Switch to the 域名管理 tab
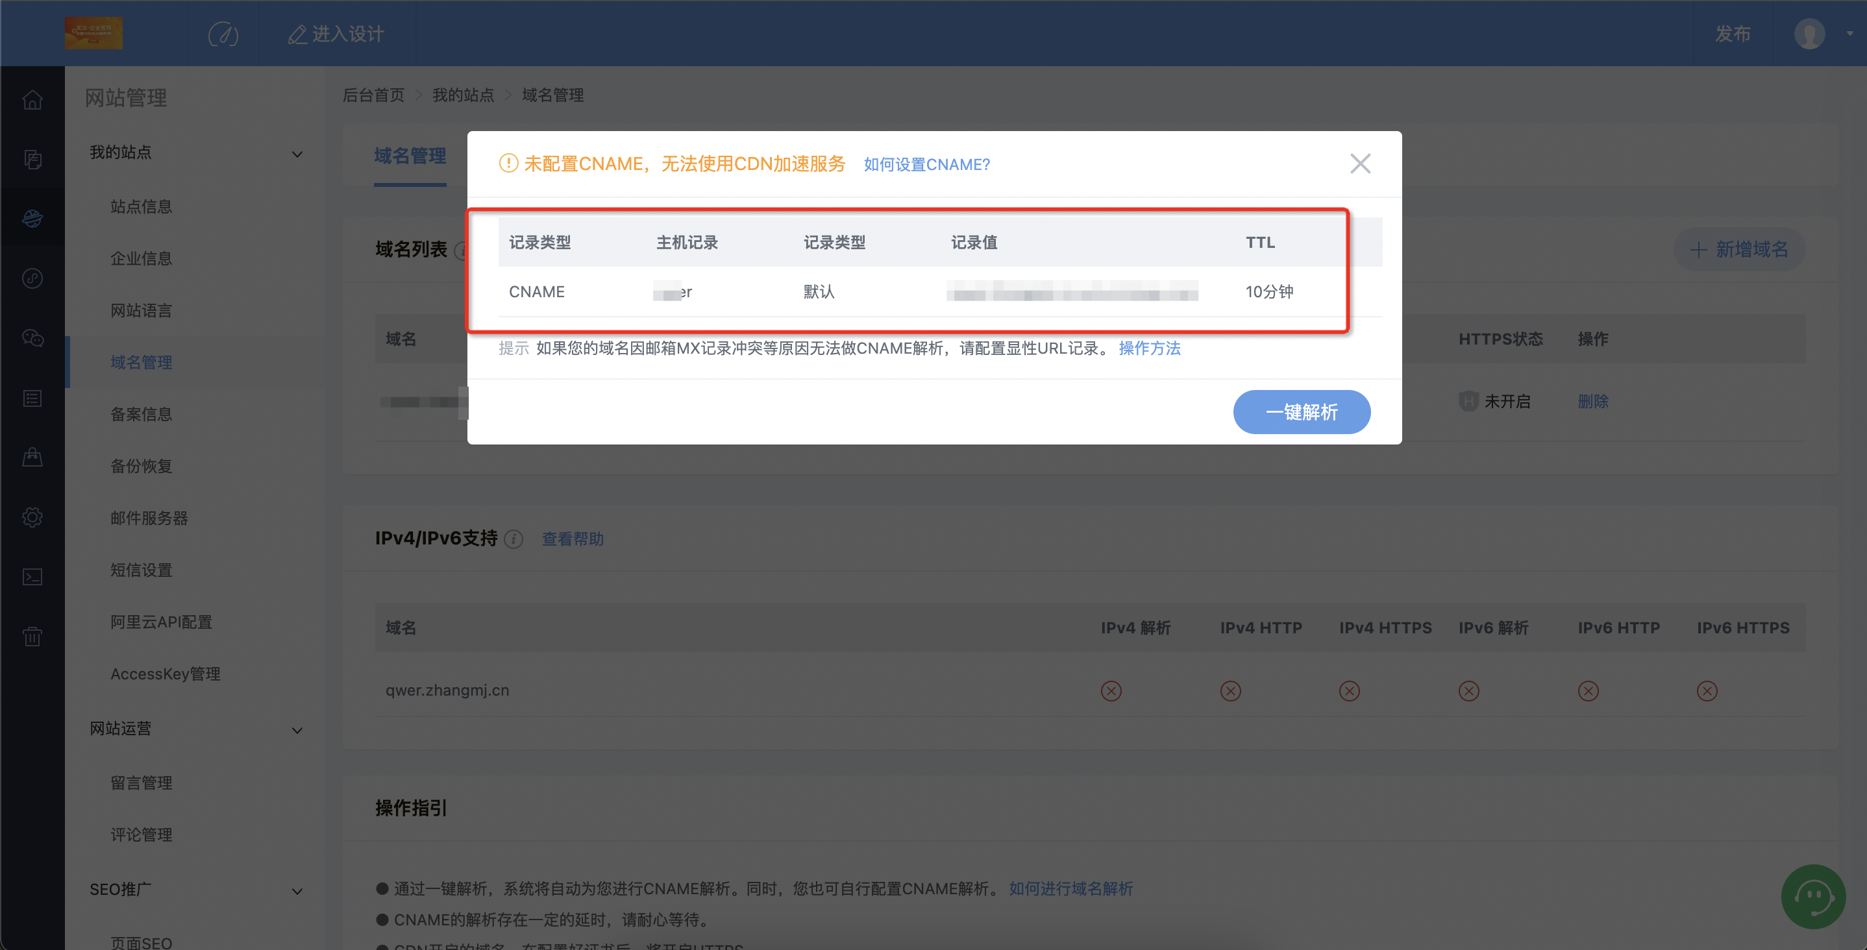 pyautogui.click(x=410, y=156)
